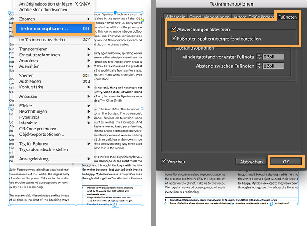Expand the Erneut transformieren submenu arrow
307x226 pixels.
pyautogui.click(x=89, y=55)
